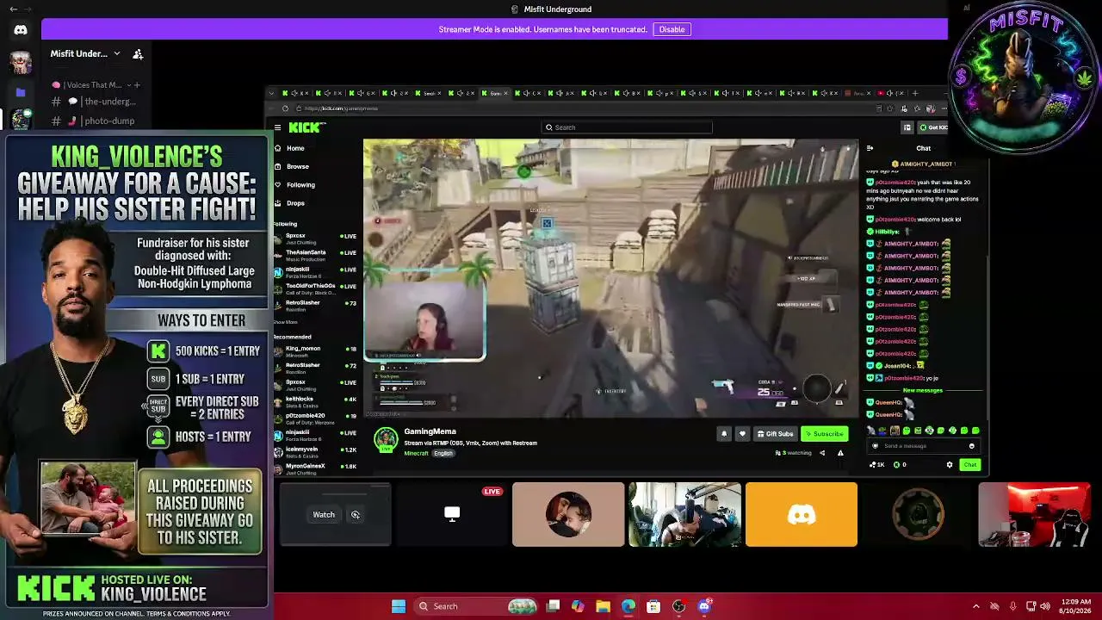Screen dimensions: 1102x620
Task: Open the volume control in system tray
Action: pos(1046,606)
